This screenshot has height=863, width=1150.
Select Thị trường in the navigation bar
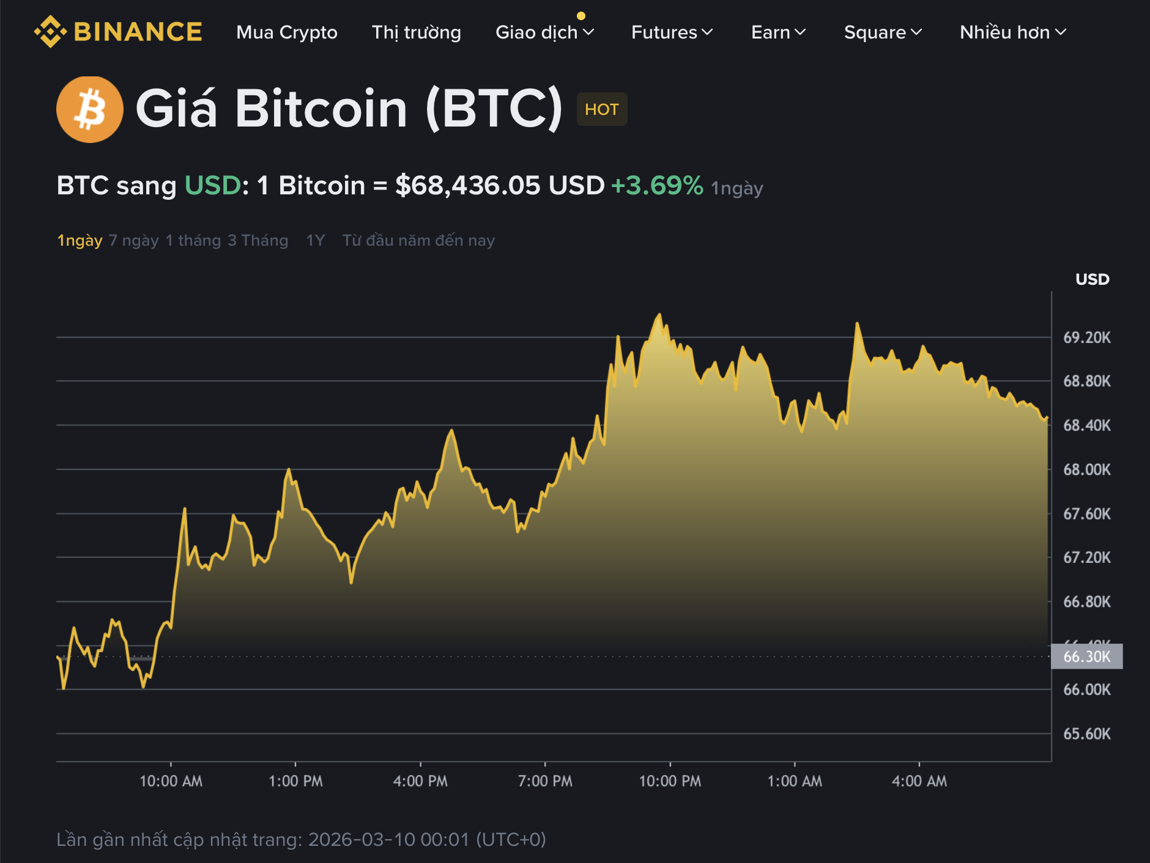click(417, 32)
